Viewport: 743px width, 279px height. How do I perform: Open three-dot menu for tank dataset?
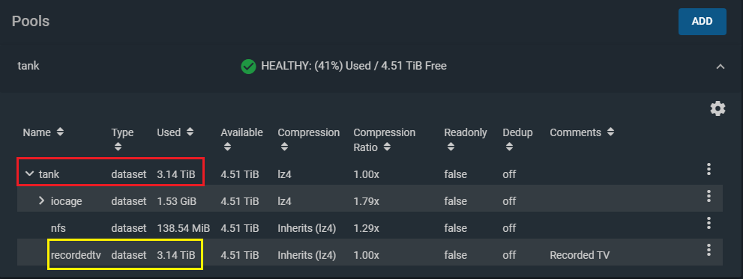point(709,169)
